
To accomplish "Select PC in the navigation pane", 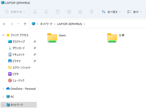I will tap(10, 97).
